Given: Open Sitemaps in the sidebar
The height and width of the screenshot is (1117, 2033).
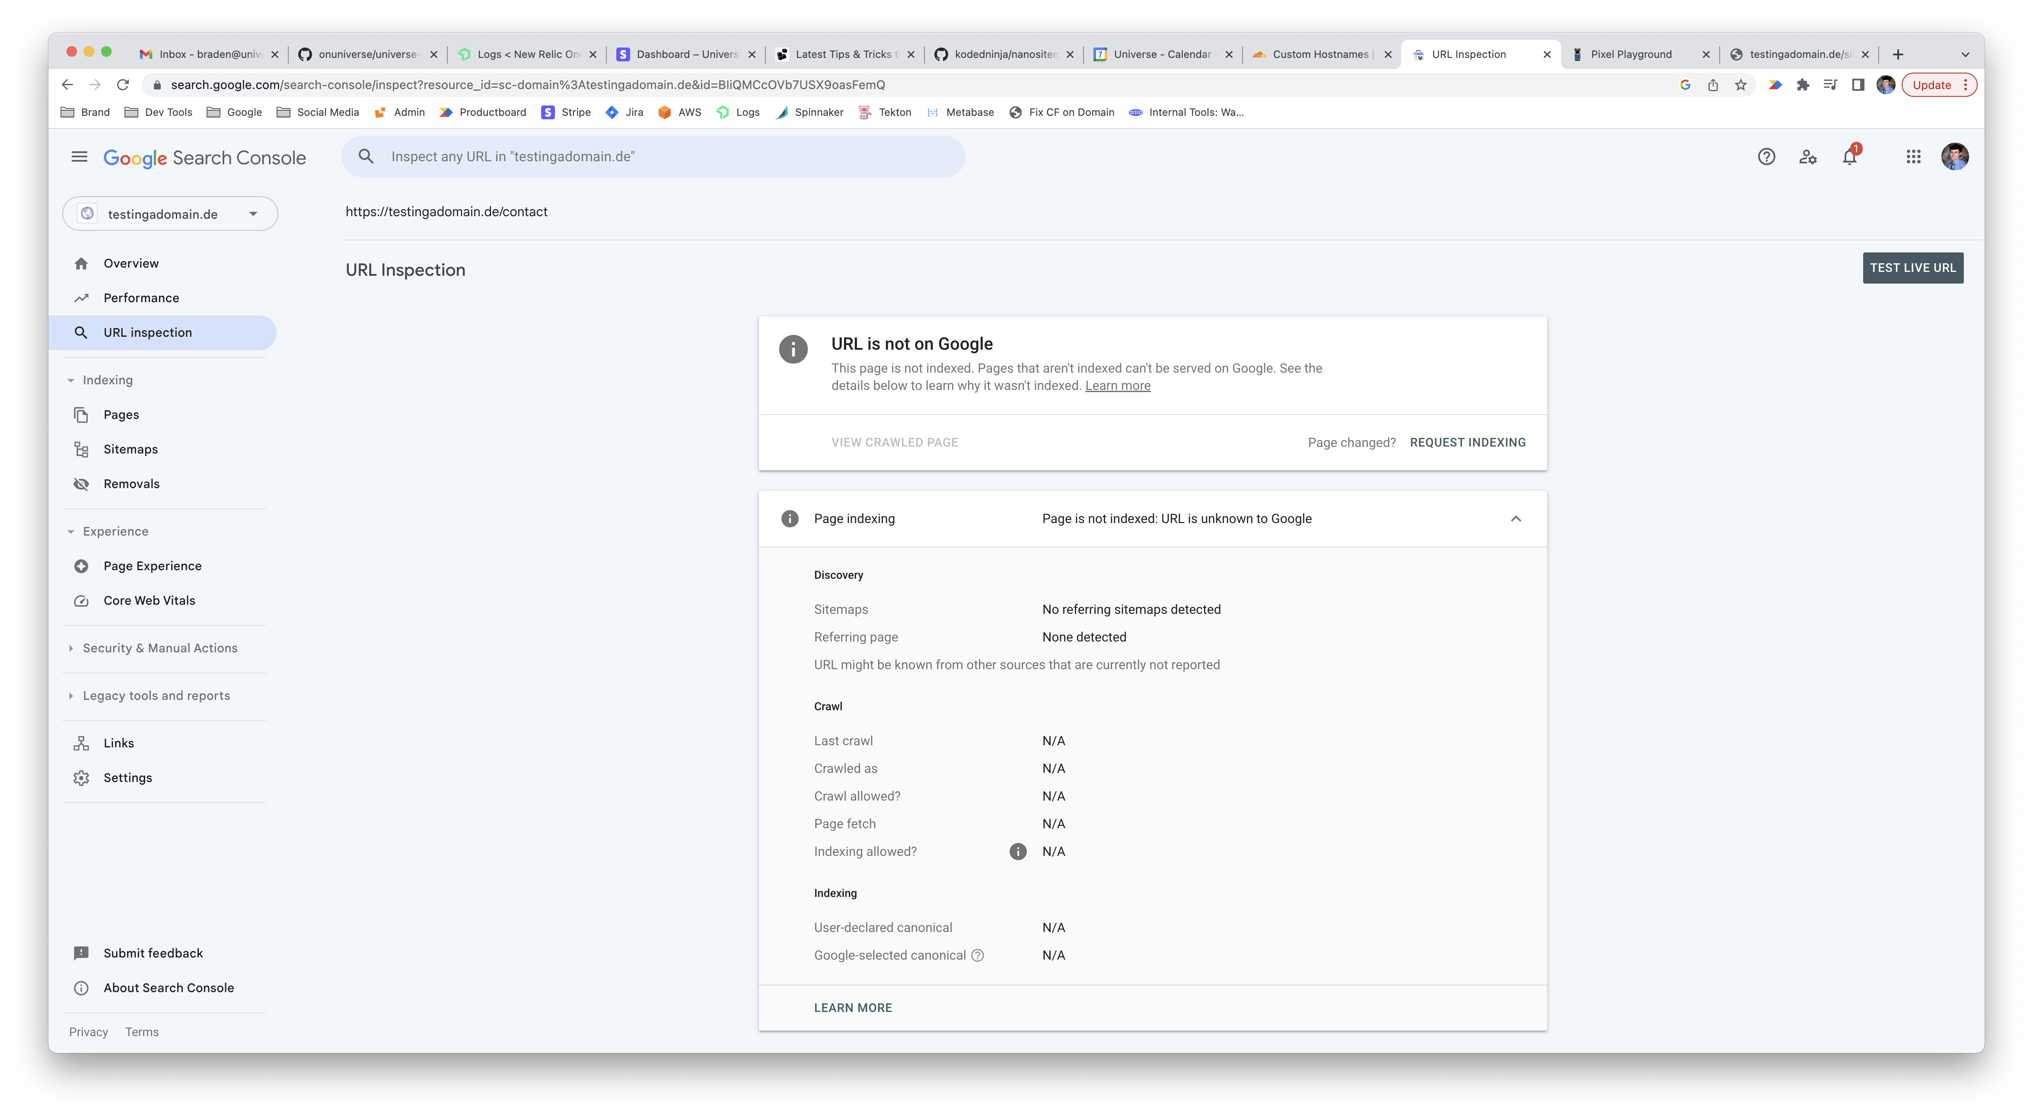Looking at the screenshot, I should click(x=163, y=449).
